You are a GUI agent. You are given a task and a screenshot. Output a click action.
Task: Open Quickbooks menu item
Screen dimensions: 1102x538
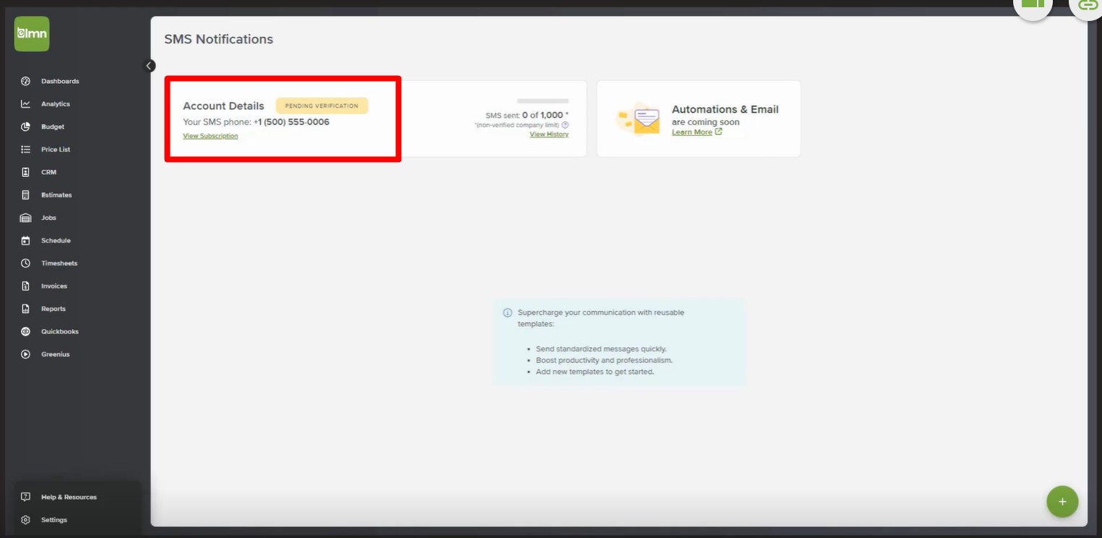click(x=60, y=332)
